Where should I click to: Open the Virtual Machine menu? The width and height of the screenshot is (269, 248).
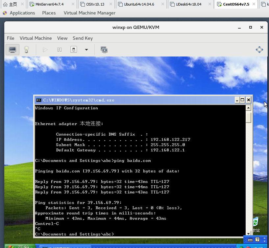tap(36, 38)
